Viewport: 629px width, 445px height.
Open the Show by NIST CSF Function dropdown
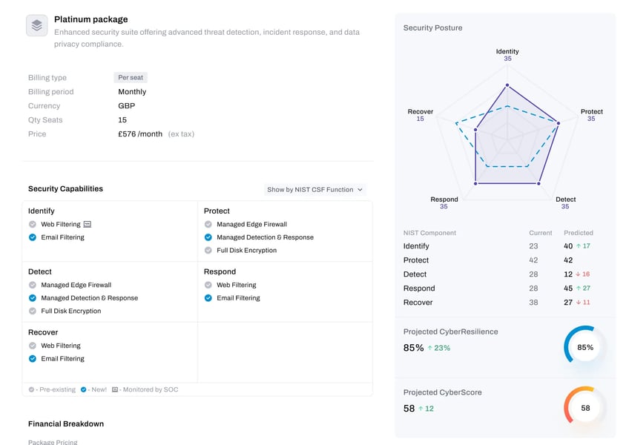tap(315, 189)
